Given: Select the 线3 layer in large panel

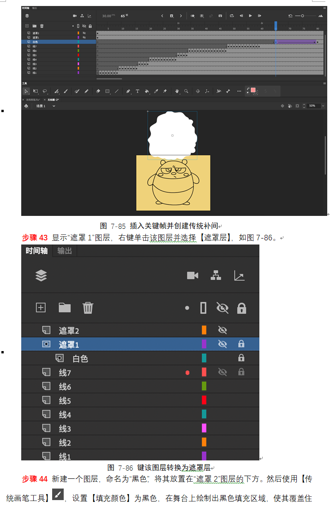Looking at the screenshot, I should tap(140, 428).
